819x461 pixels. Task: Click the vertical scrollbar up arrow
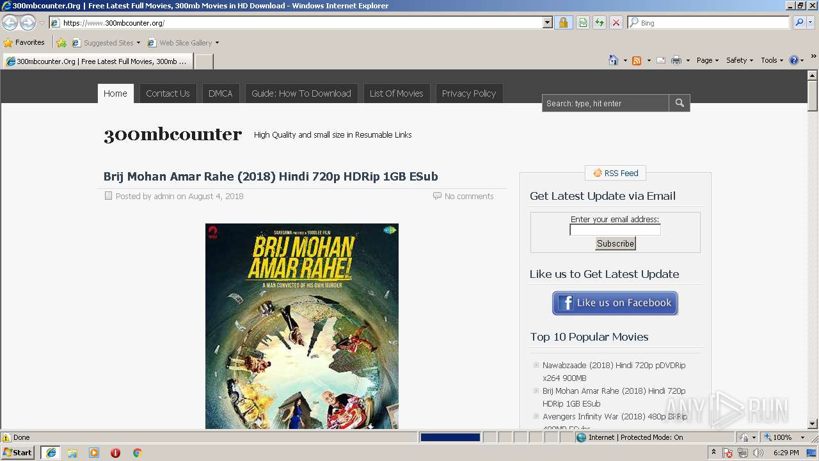813,76
